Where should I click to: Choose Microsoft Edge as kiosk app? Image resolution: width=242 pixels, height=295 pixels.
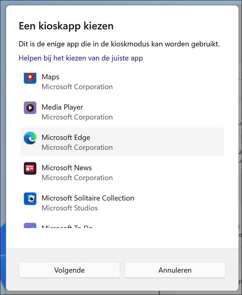[122, 142]
